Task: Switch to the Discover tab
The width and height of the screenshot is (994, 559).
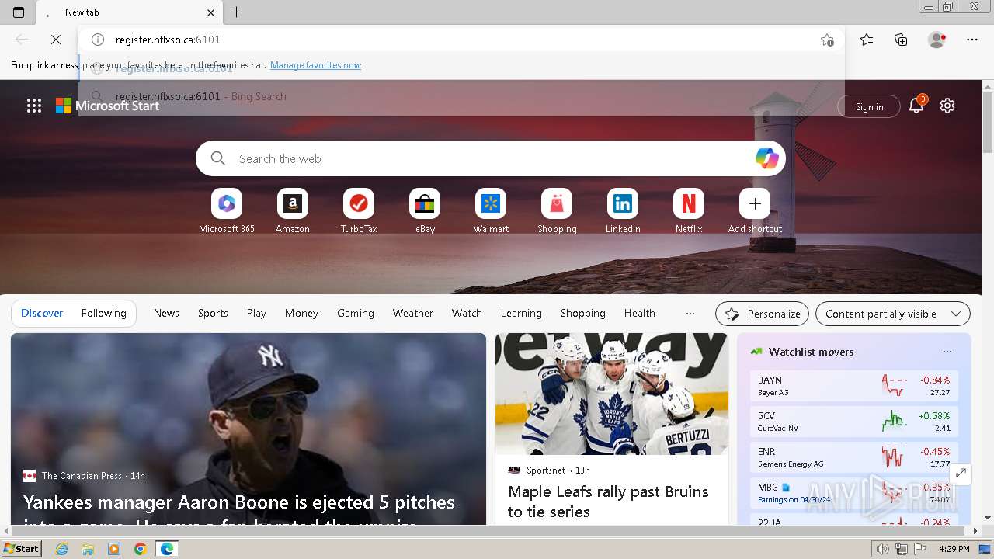Action: pyautogui.click(x=42, y=314)
